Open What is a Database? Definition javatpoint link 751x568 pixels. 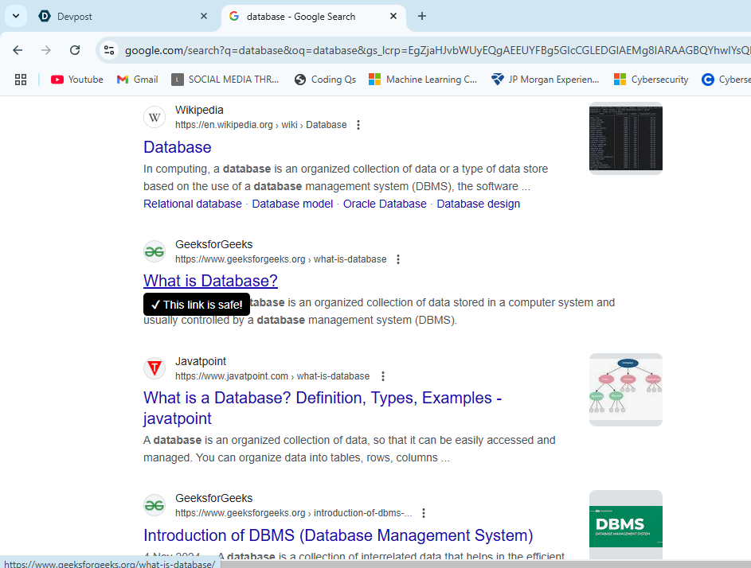[x=323, y=407]
